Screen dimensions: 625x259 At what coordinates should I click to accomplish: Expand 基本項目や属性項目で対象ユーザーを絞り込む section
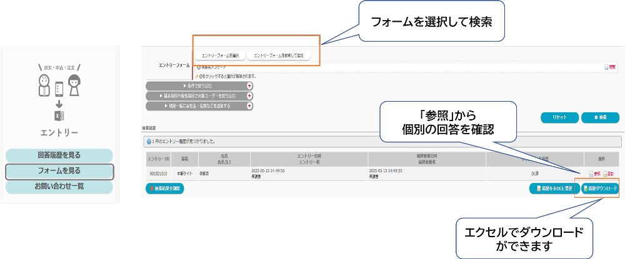[x=197, y=96]
